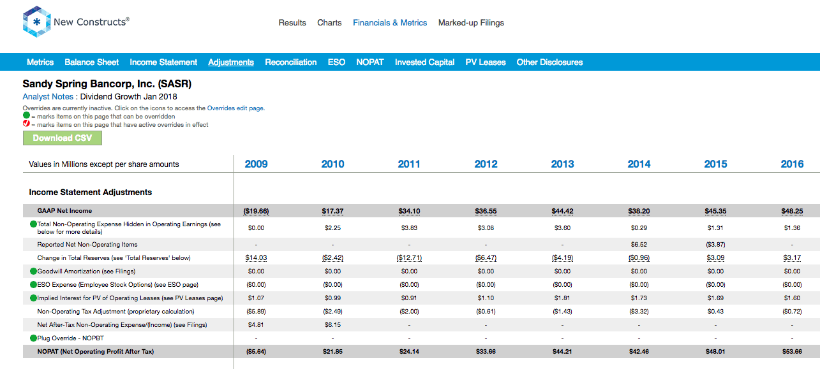Viewport: 820px width, 369px height.
Task: Click GAAP Net Income value $48.25
Action: [792, 211]
